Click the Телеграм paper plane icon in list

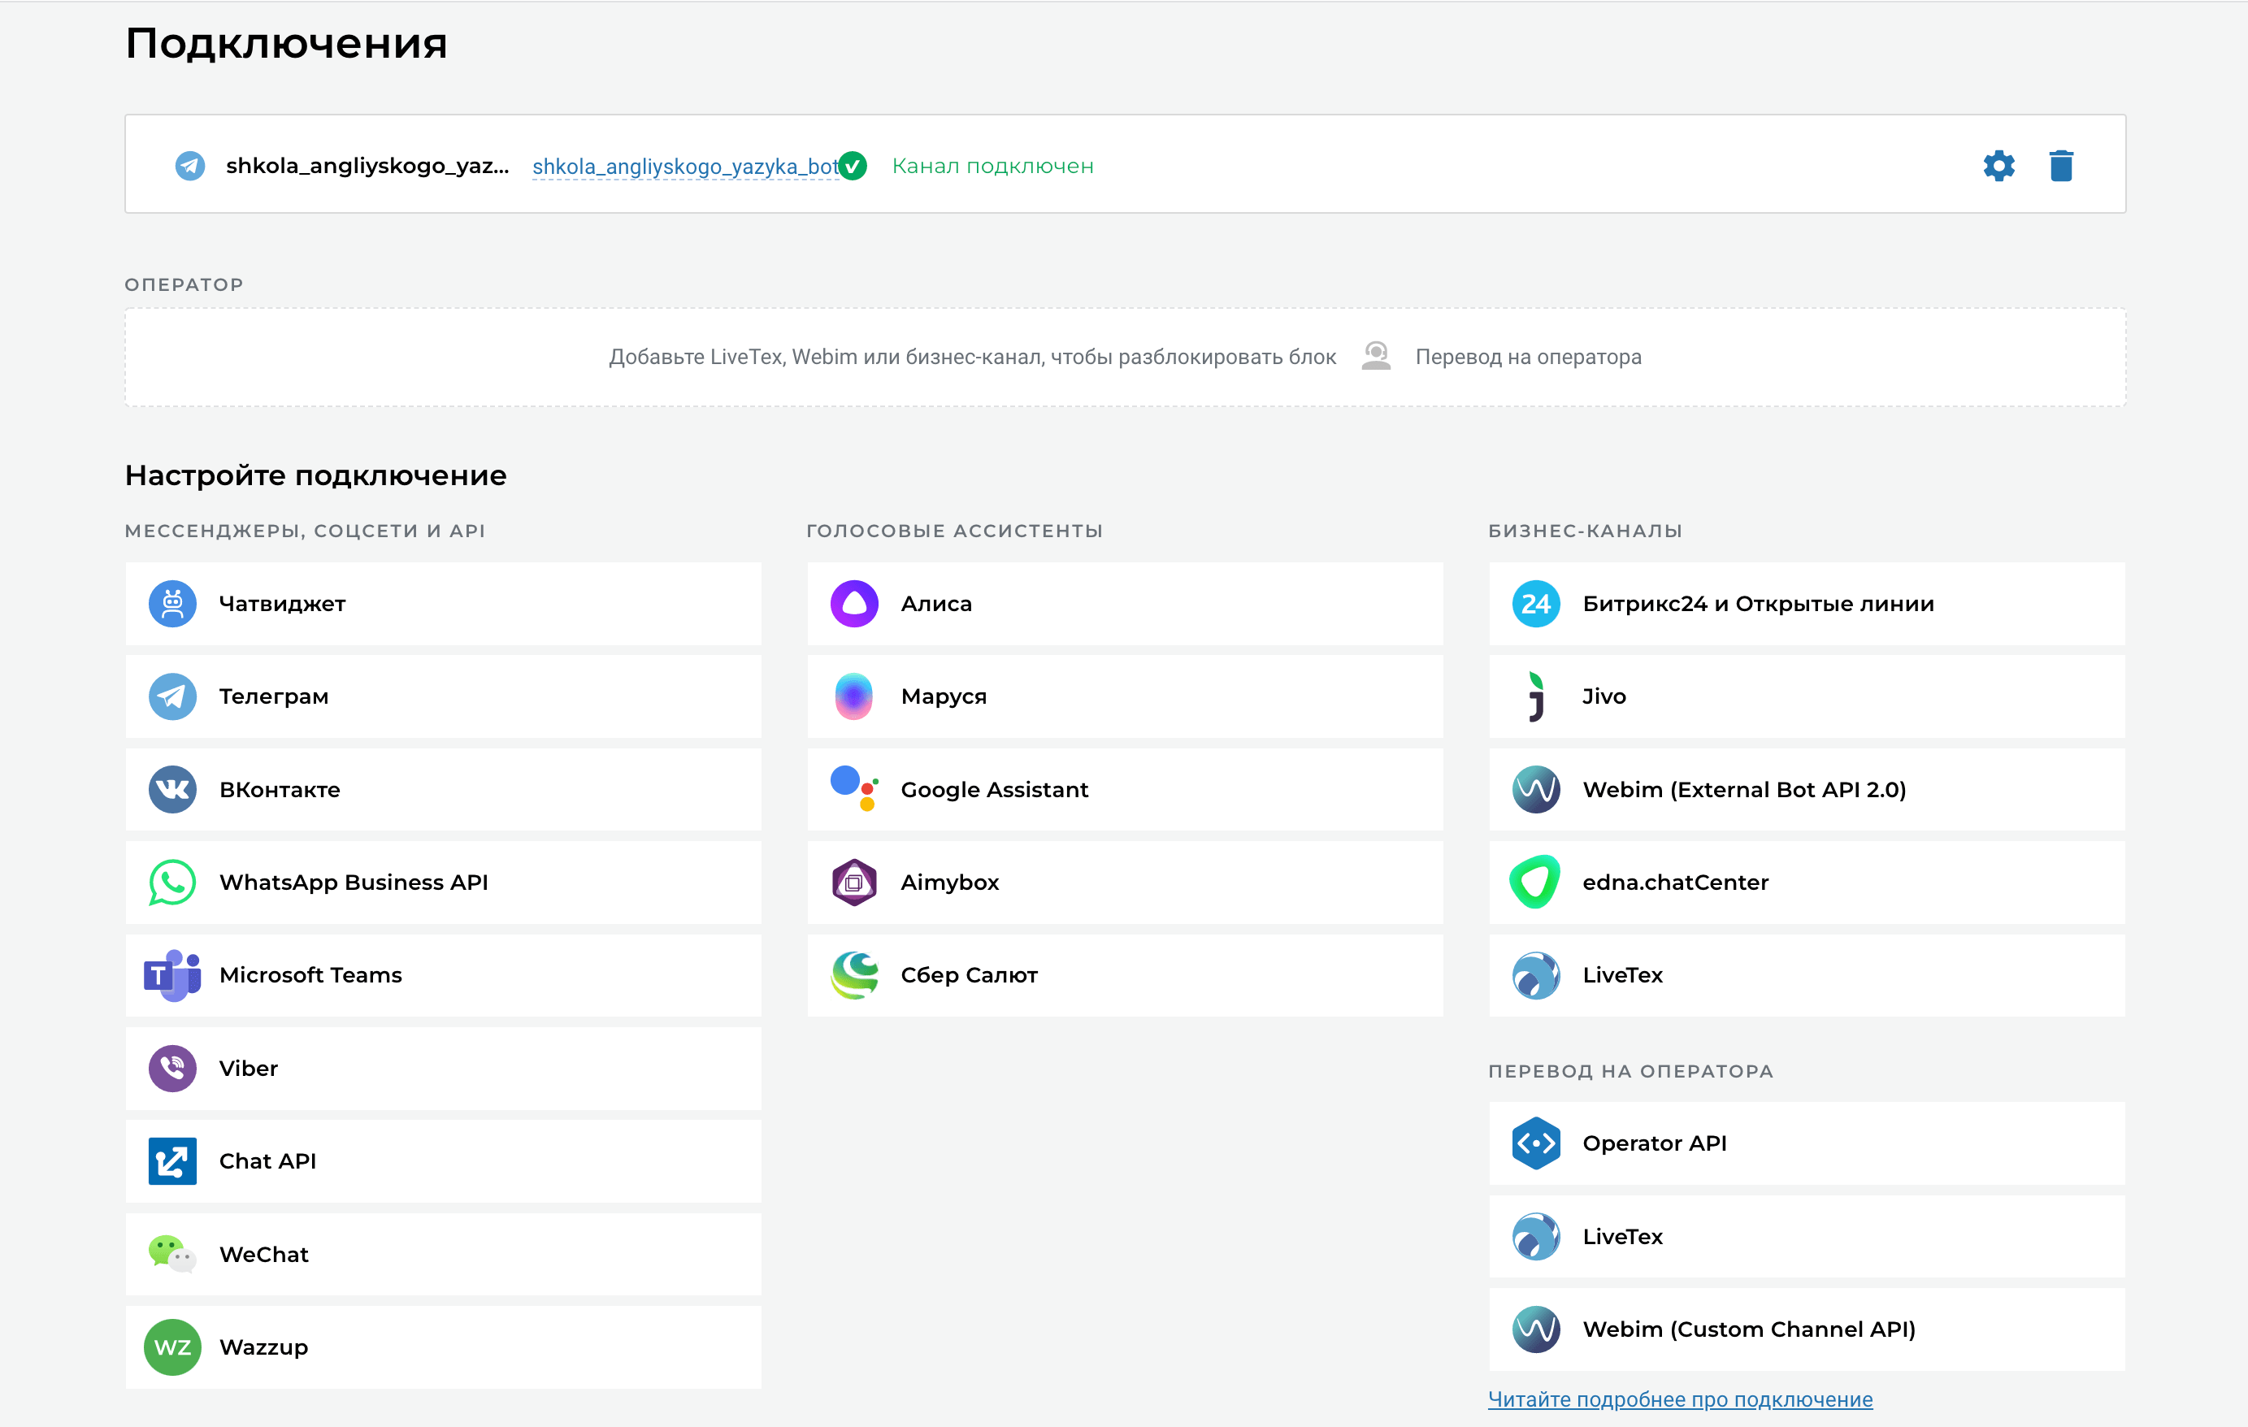tap(173, 696)
